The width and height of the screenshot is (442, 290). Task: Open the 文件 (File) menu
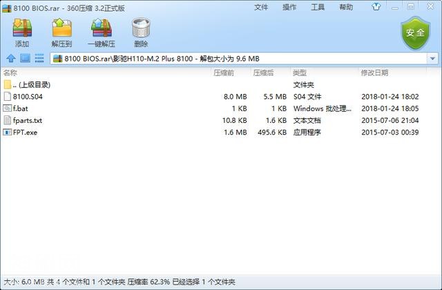(x=261, y=7)
